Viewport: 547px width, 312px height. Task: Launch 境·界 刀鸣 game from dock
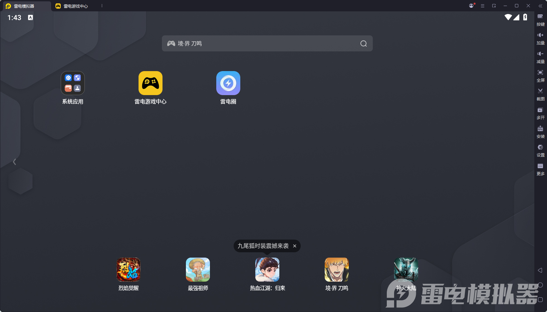[x=337, y=270]
